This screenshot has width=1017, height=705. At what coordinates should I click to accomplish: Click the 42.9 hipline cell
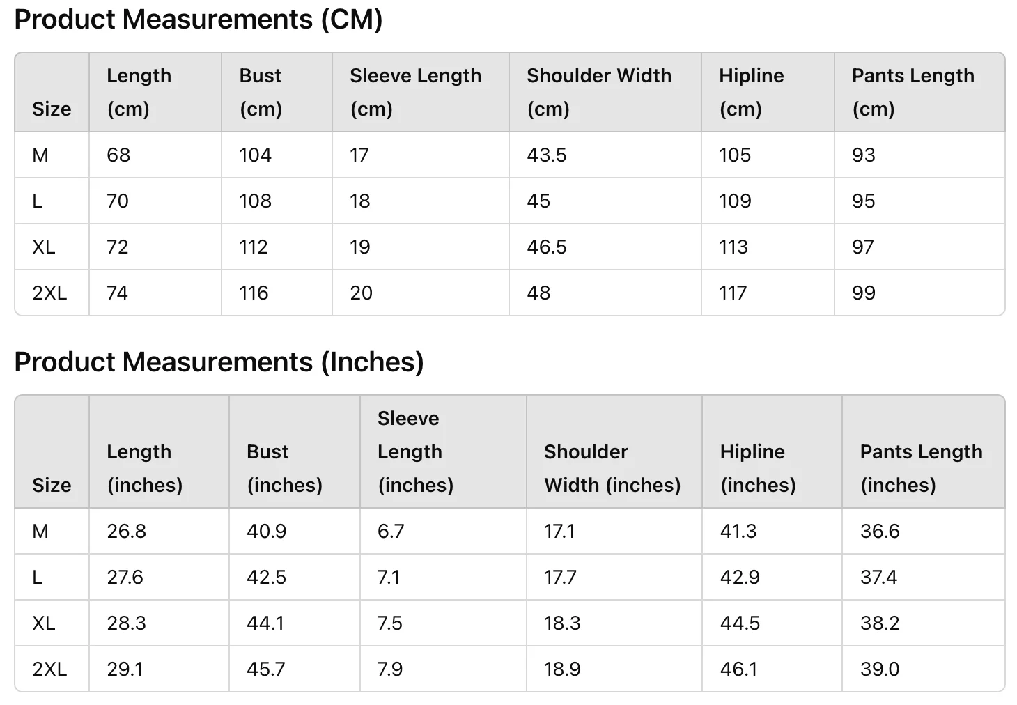(773, 577)
